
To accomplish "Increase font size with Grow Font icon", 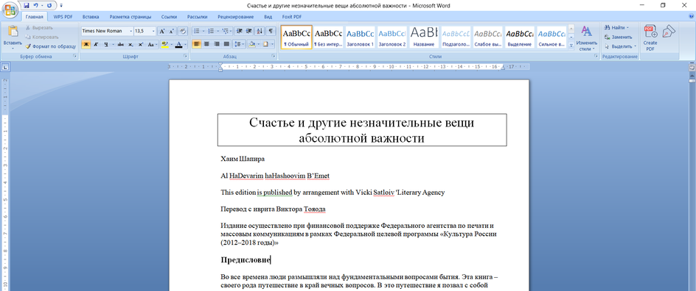I will point(162,32).
